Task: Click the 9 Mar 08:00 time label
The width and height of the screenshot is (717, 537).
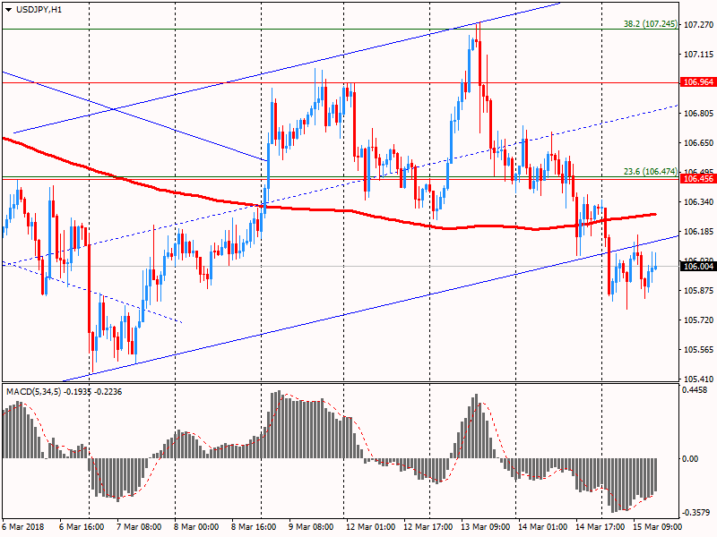Action: click(x=311, y=526)
